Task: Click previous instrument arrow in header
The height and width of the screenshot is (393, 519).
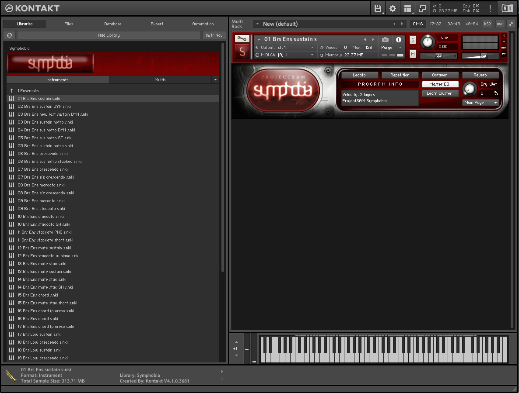Action: pos(365,39)
